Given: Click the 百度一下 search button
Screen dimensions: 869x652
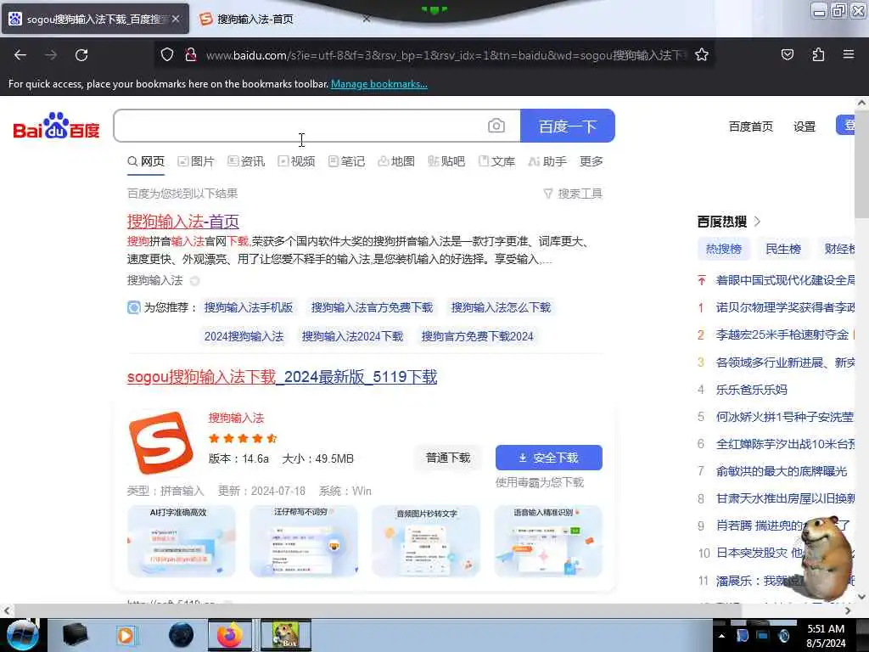Looking at the screenshot, I should pyautogui.click(x=568, y=126).
